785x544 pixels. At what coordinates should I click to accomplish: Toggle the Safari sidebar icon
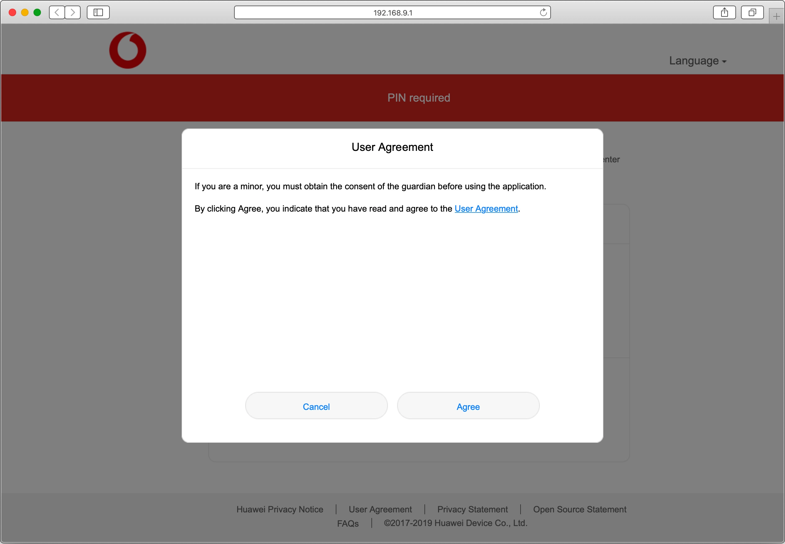click(98, 13)
